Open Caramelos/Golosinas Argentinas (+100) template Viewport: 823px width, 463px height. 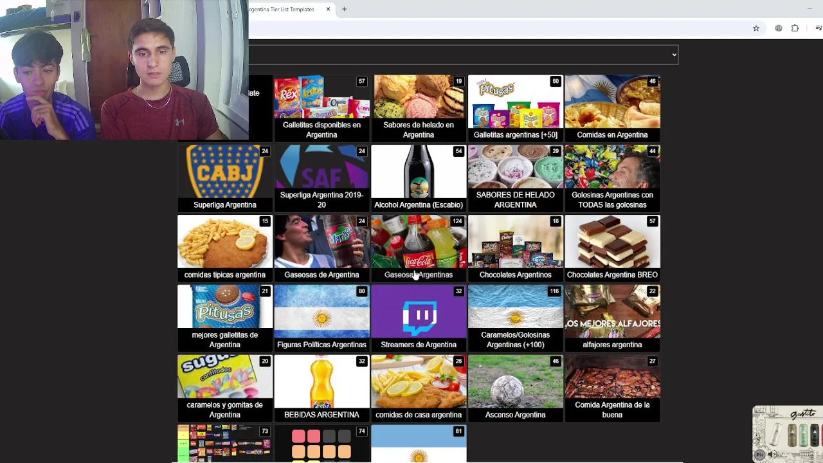516,318
